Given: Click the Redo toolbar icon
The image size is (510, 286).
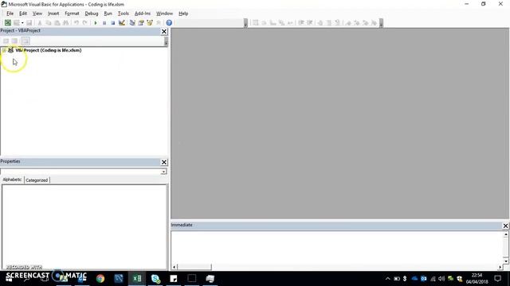Looking at the screenshot, I should tap(85, 23).
